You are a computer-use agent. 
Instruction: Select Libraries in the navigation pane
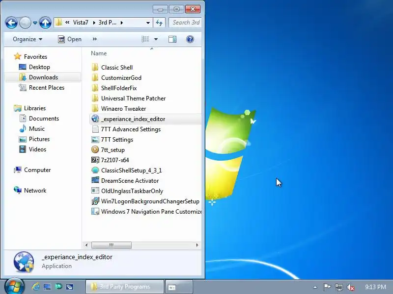tap(35, 108)
